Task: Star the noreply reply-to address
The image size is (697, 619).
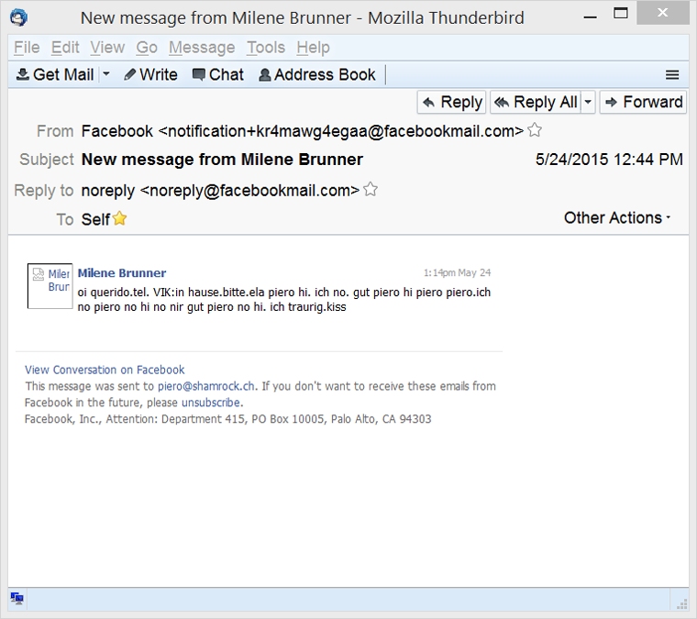Action: pyautogui.click(x=371, y=190)
